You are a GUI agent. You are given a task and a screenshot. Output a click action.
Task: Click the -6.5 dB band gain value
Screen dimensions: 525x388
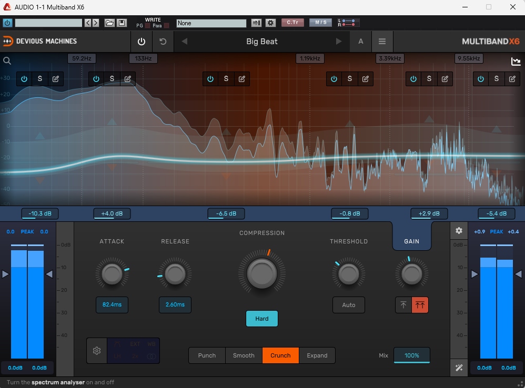226,214
